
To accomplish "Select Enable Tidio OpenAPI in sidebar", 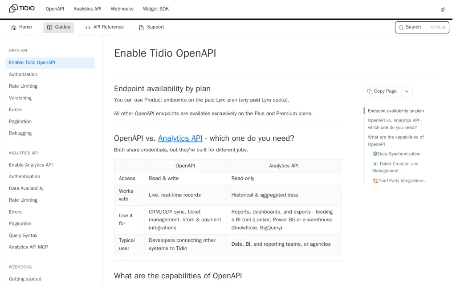I will click(50, 63).
